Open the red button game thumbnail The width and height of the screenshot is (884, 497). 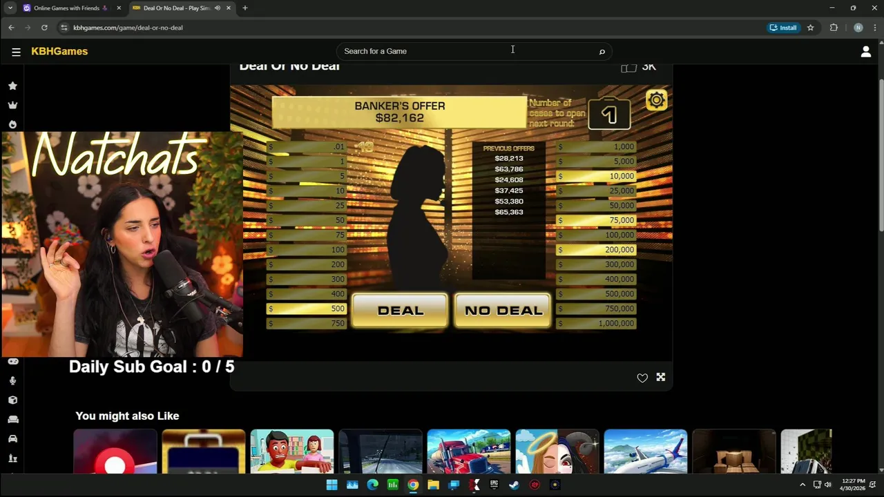tap(115, 451)
